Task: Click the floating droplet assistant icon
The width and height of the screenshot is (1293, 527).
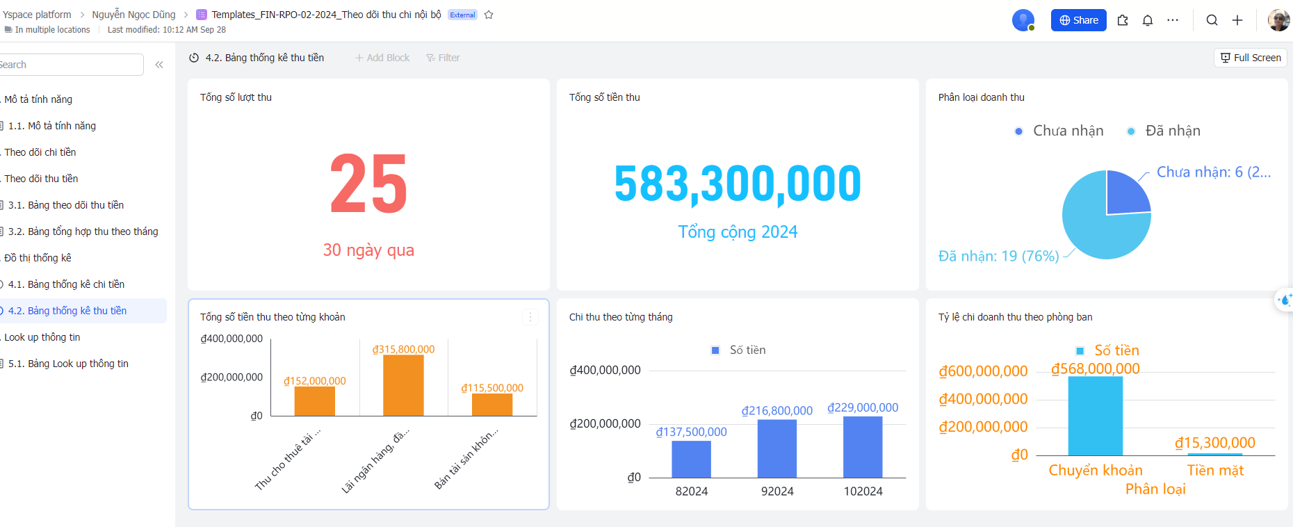Action: [x=1285, y=300]
